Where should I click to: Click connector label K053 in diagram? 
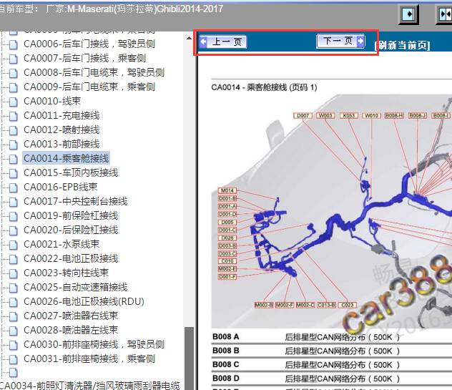(348, 116)
